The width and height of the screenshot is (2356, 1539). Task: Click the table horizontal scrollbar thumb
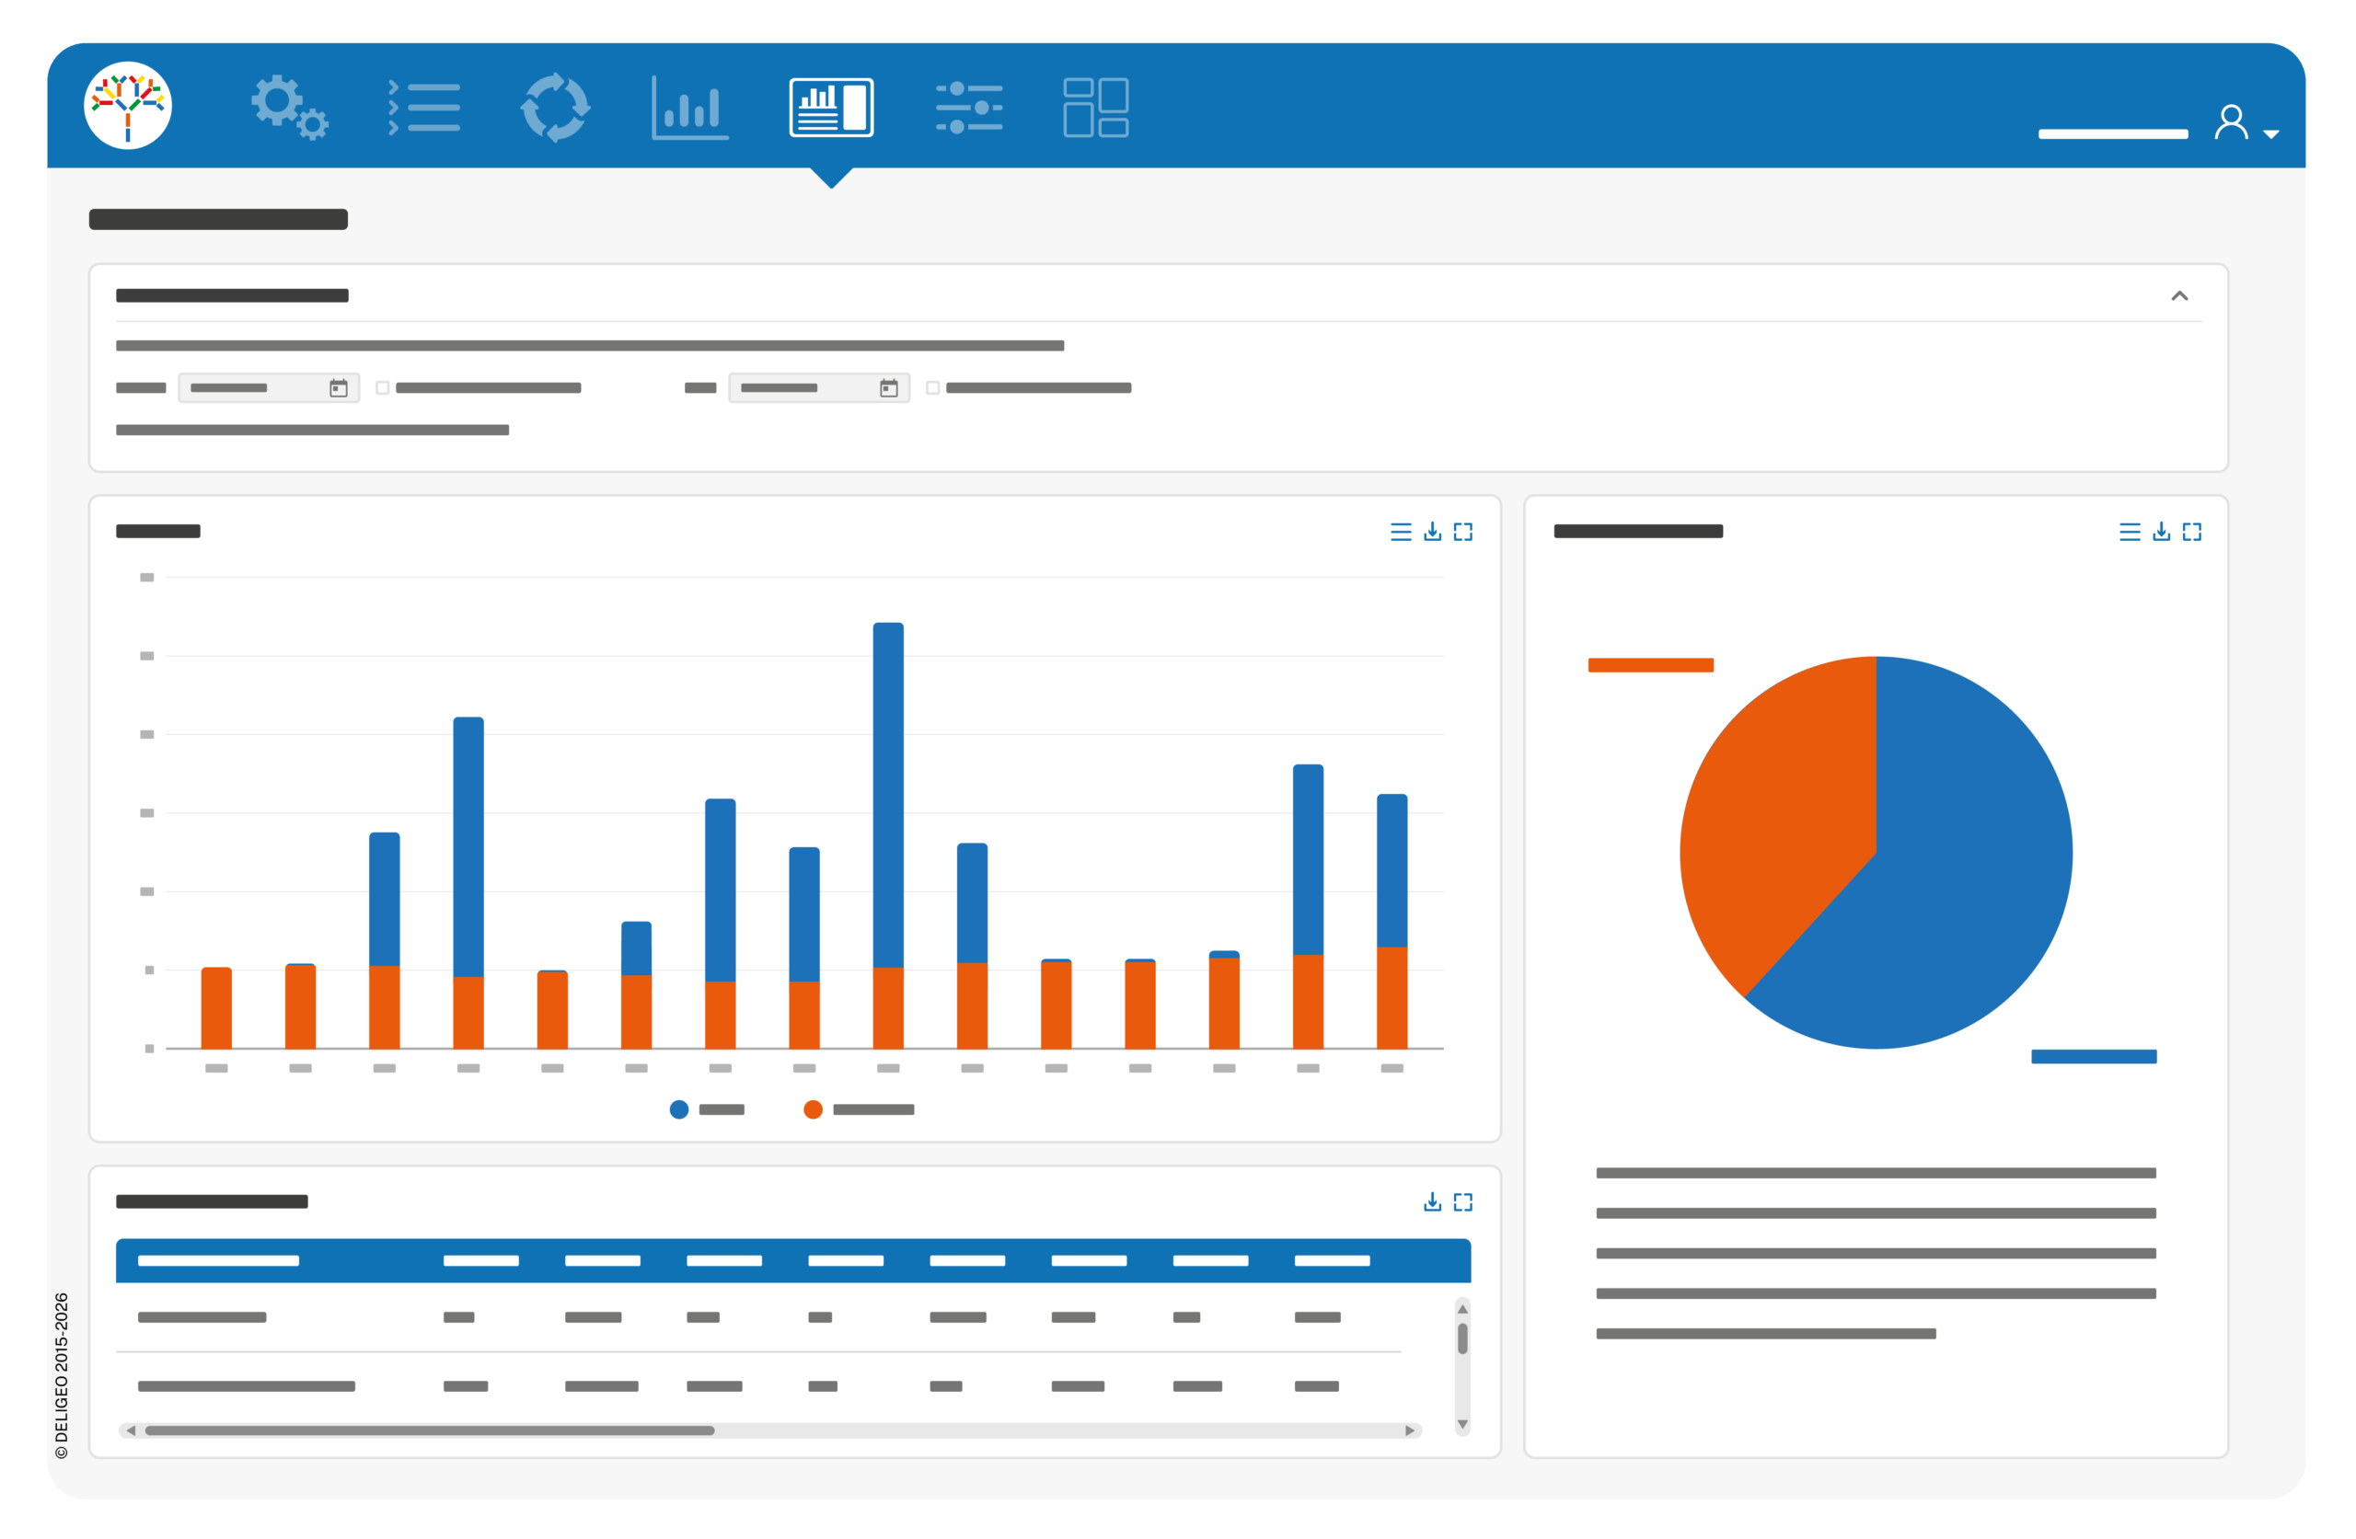pyautogui.click(x=430, y=1431)
